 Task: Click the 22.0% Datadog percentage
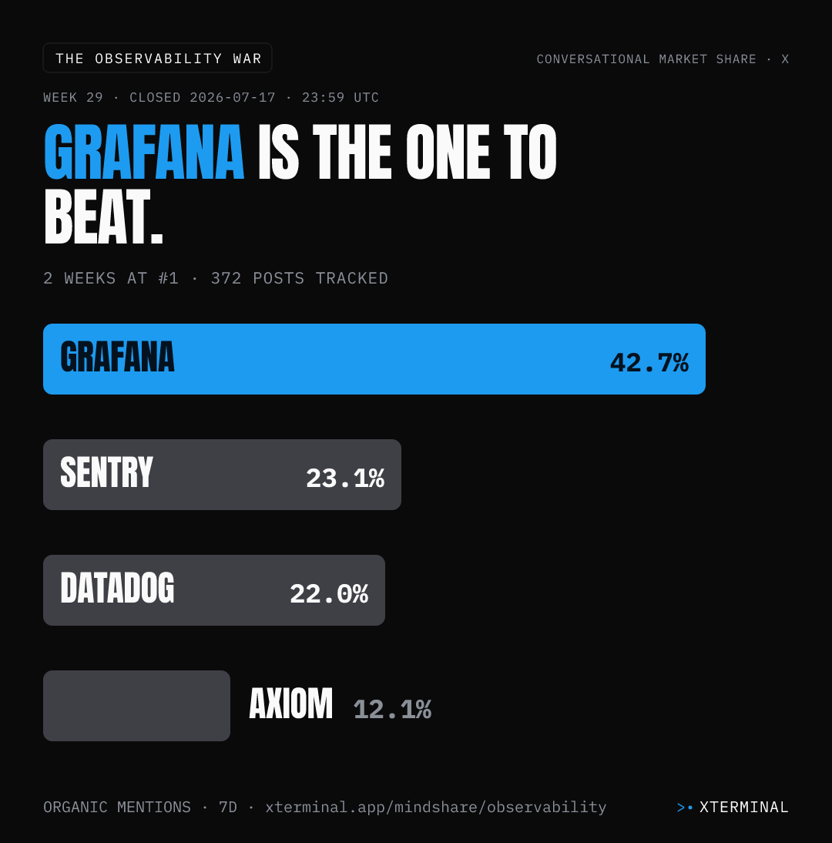(x=329, y=594)
